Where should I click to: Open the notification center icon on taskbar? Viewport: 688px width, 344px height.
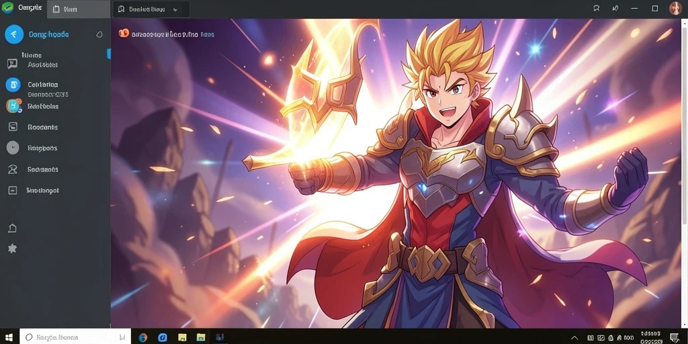(x=675, y=337)
